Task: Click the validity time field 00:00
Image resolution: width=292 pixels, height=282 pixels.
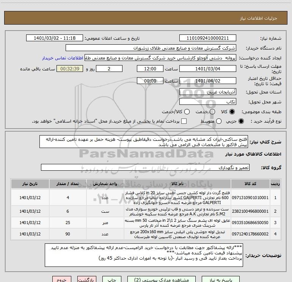Action: 150,81
